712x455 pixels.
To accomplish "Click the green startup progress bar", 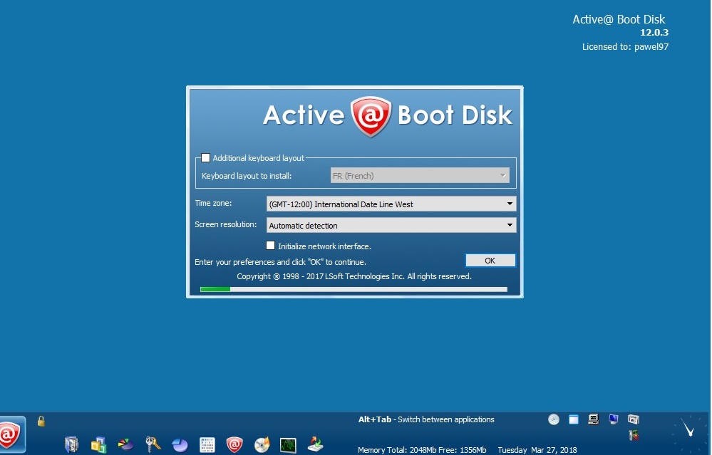I will point(354,289).
